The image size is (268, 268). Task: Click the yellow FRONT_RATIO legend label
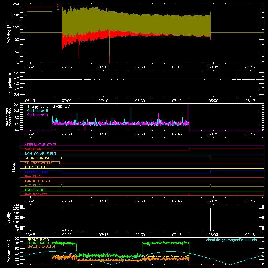pyautogui.click(x=38, y=240)
